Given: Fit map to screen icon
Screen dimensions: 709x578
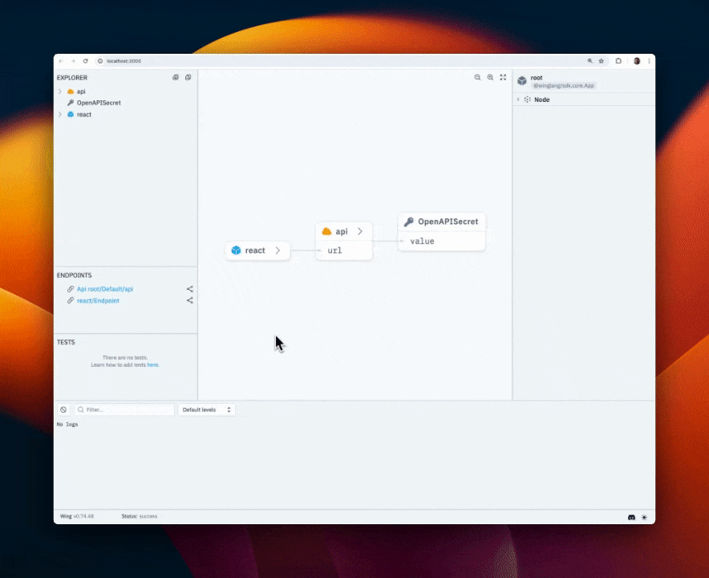Looking at the screenshot, I should (503, 77).
